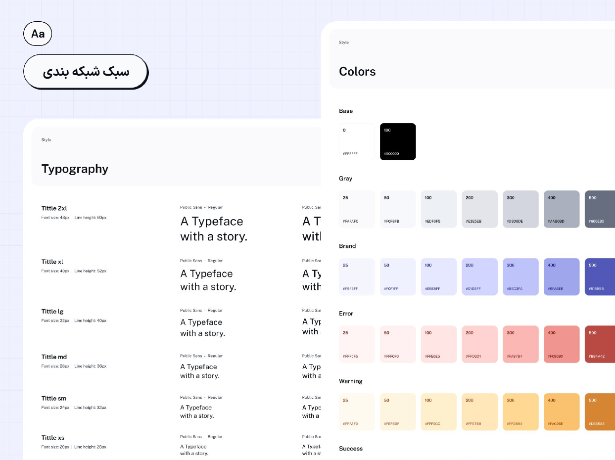Viewport: 615px width, 460px height.
Task: Click the Typography panel heading
Action: pos(75,169)
